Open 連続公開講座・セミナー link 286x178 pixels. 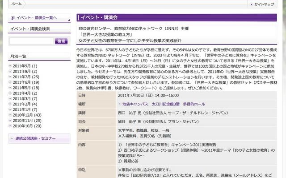35,138
